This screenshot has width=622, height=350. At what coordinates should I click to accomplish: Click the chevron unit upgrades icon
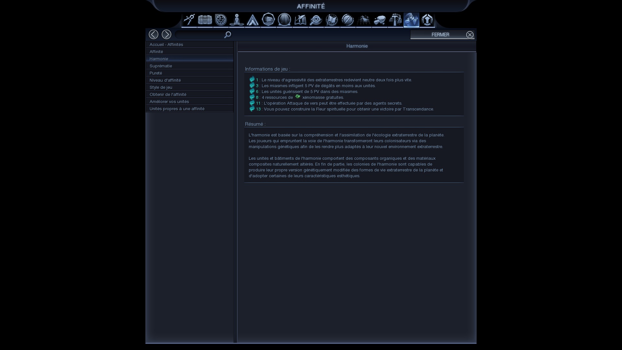(253, 20)
